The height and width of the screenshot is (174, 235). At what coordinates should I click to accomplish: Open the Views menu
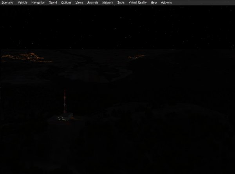79,3
